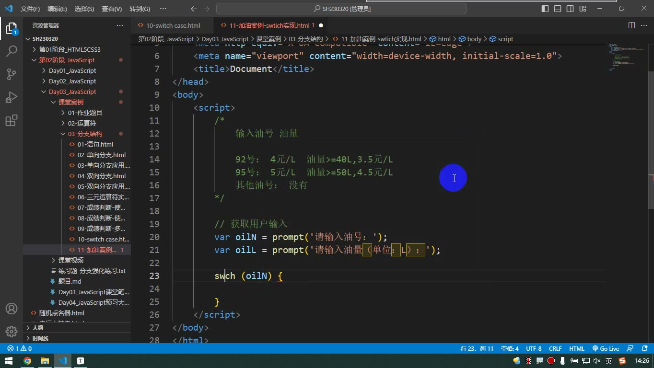This screenshot has width=654, height=368.
Task: Toggle the muted volume tray icon
Action: click(x=597, y=361)
